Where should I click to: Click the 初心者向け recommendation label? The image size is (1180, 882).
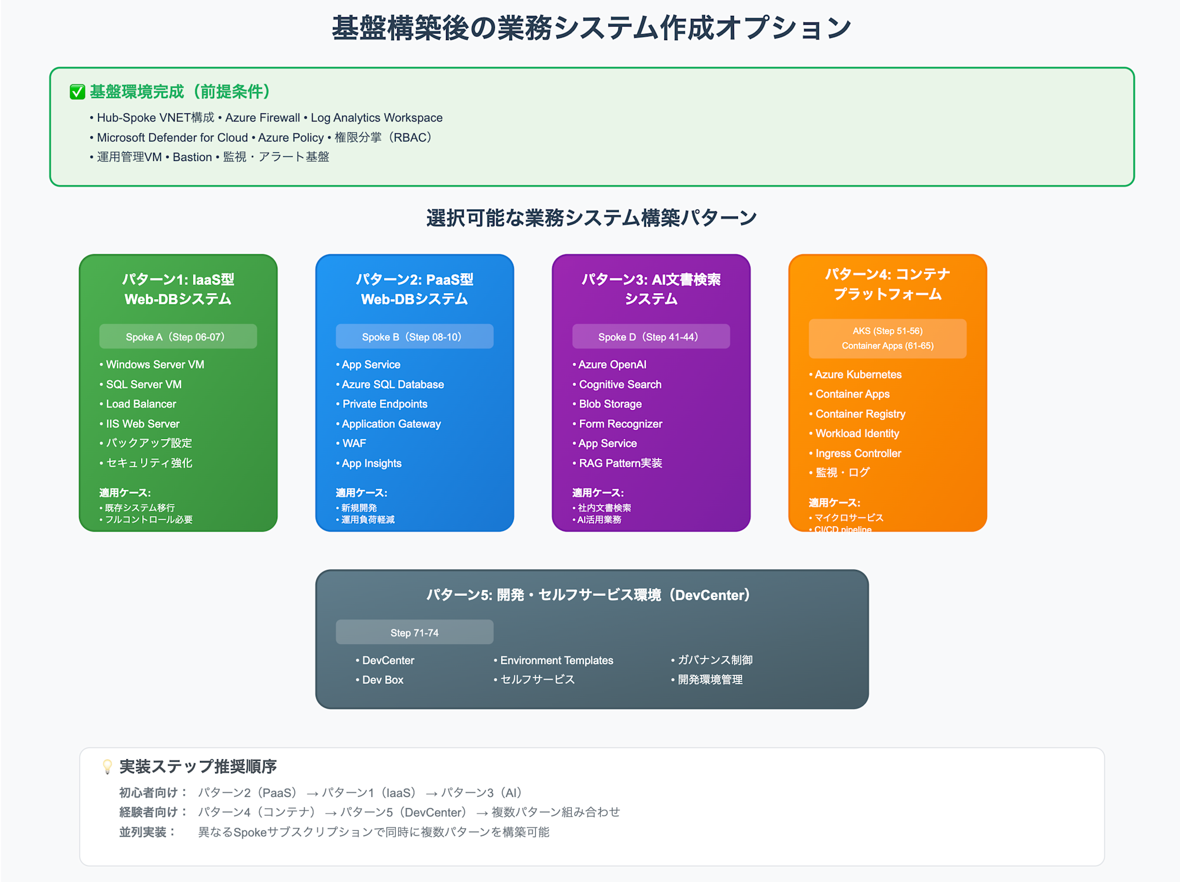[x=153, y=792]
